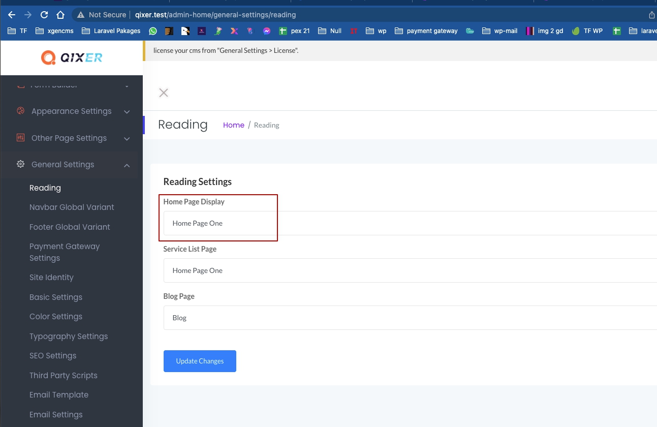Expand the Appearance Settings menu
657x427 pixels.
127,112
